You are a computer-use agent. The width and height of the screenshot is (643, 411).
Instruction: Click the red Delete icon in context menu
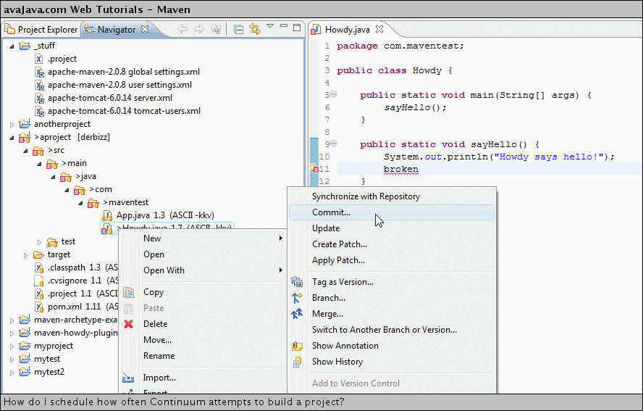128,324
